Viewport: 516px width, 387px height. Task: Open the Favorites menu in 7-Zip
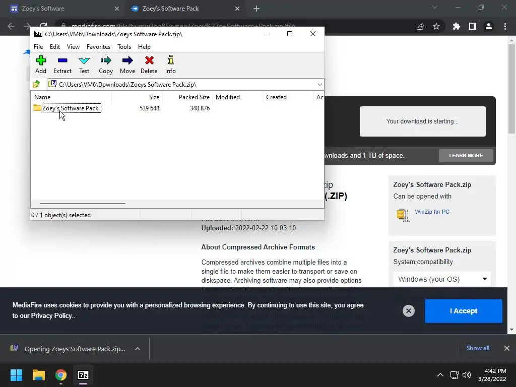click(x=98, y=47)
